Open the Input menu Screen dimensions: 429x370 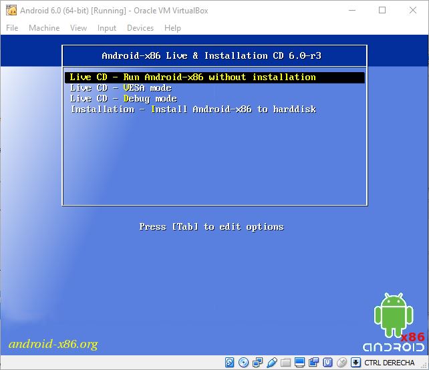pyautogui.click(x=107, y=28)
